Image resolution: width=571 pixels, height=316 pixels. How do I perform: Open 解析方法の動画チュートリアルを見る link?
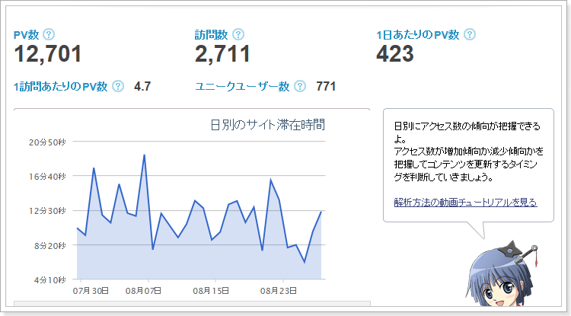465,202
